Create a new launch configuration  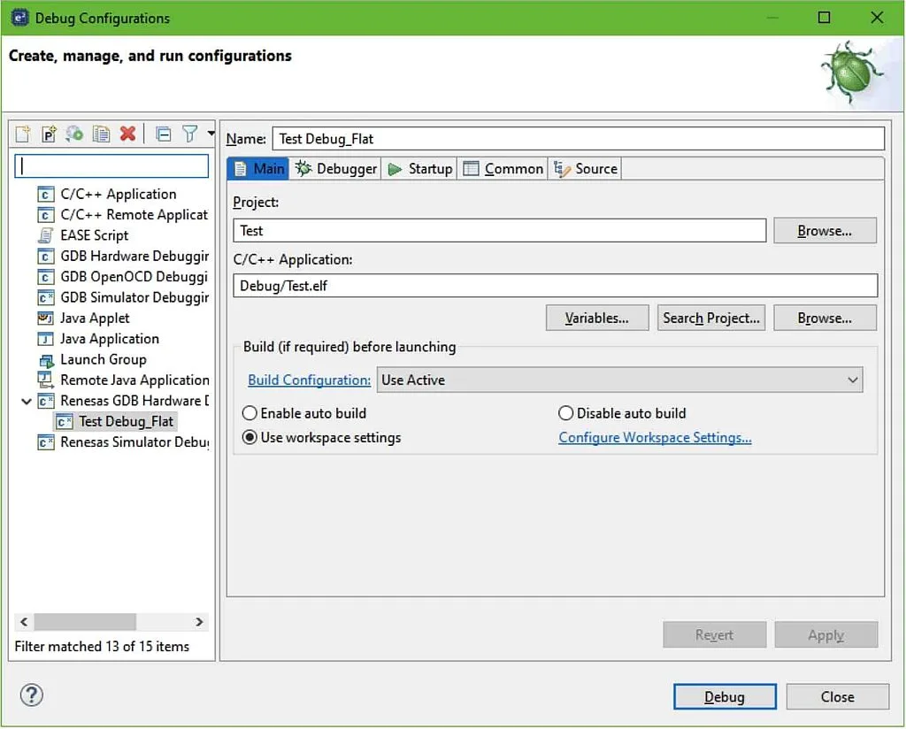tap(21, 134)
